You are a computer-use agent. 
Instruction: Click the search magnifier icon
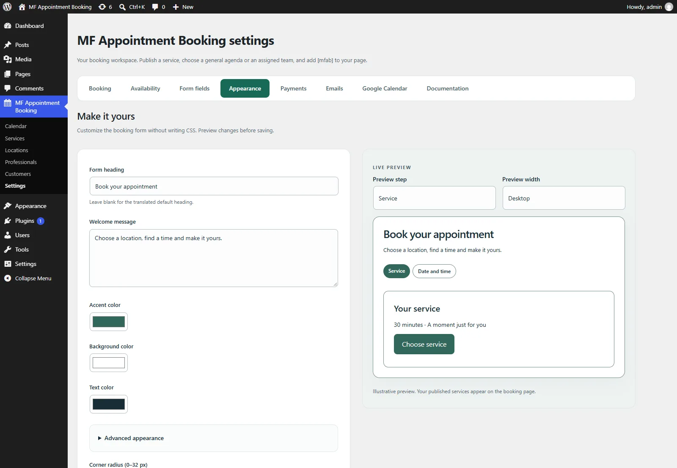(122, 7)
